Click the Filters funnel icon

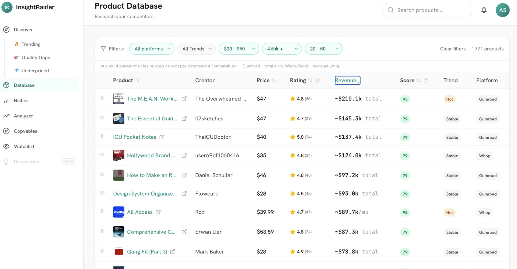click(103, 49)
